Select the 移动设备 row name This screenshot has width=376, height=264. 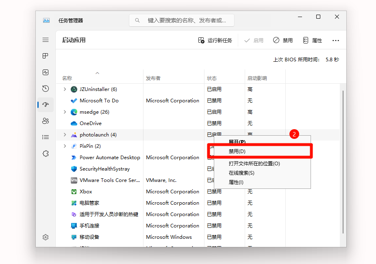[89, 237]
